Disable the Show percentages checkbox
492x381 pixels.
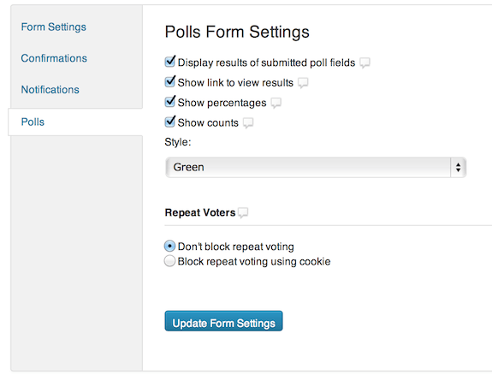pyautogui.click(x=169, y=101)
